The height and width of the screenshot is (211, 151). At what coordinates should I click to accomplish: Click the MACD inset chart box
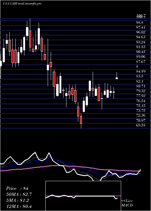[83, 196]
